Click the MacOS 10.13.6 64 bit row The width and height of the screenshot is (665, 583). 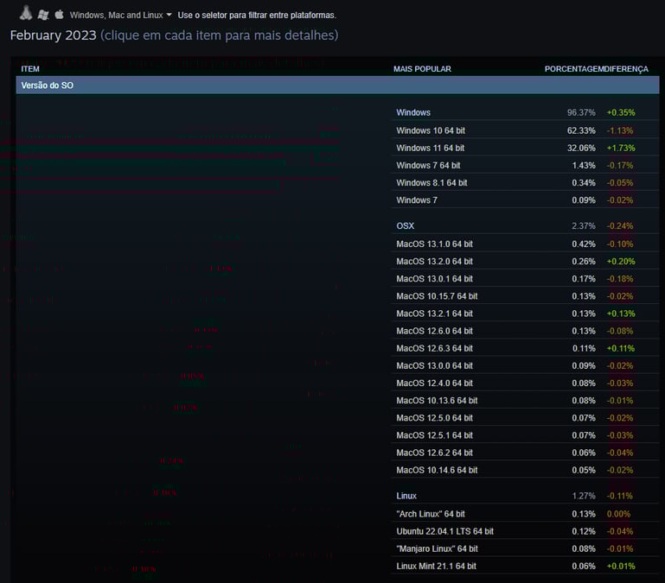coord(525,401)
